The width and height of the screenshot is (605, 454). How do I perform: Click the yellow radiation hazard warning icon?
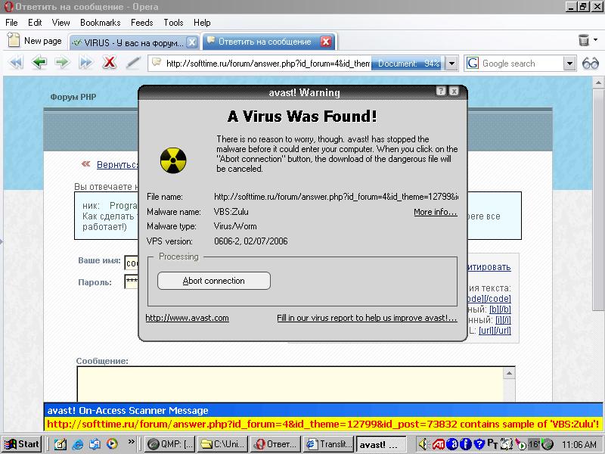173,160
